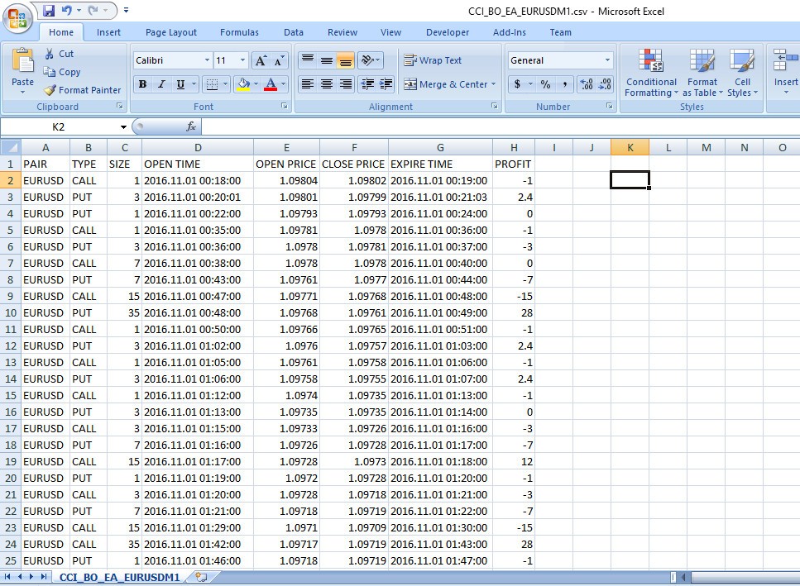Decrease the cell indent

coord(367,84)
